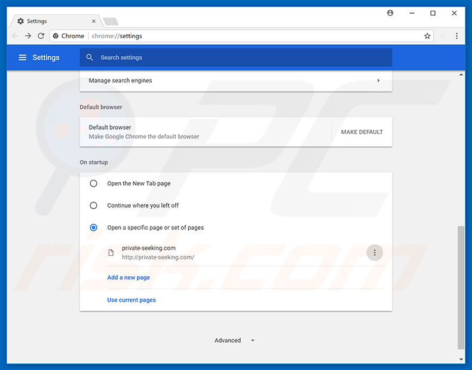Click the chrome://settings address bar
472x370 pixels.
coord(241,36)
